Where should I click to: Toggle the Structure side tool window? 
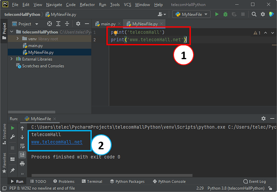[x=4, y=134]
